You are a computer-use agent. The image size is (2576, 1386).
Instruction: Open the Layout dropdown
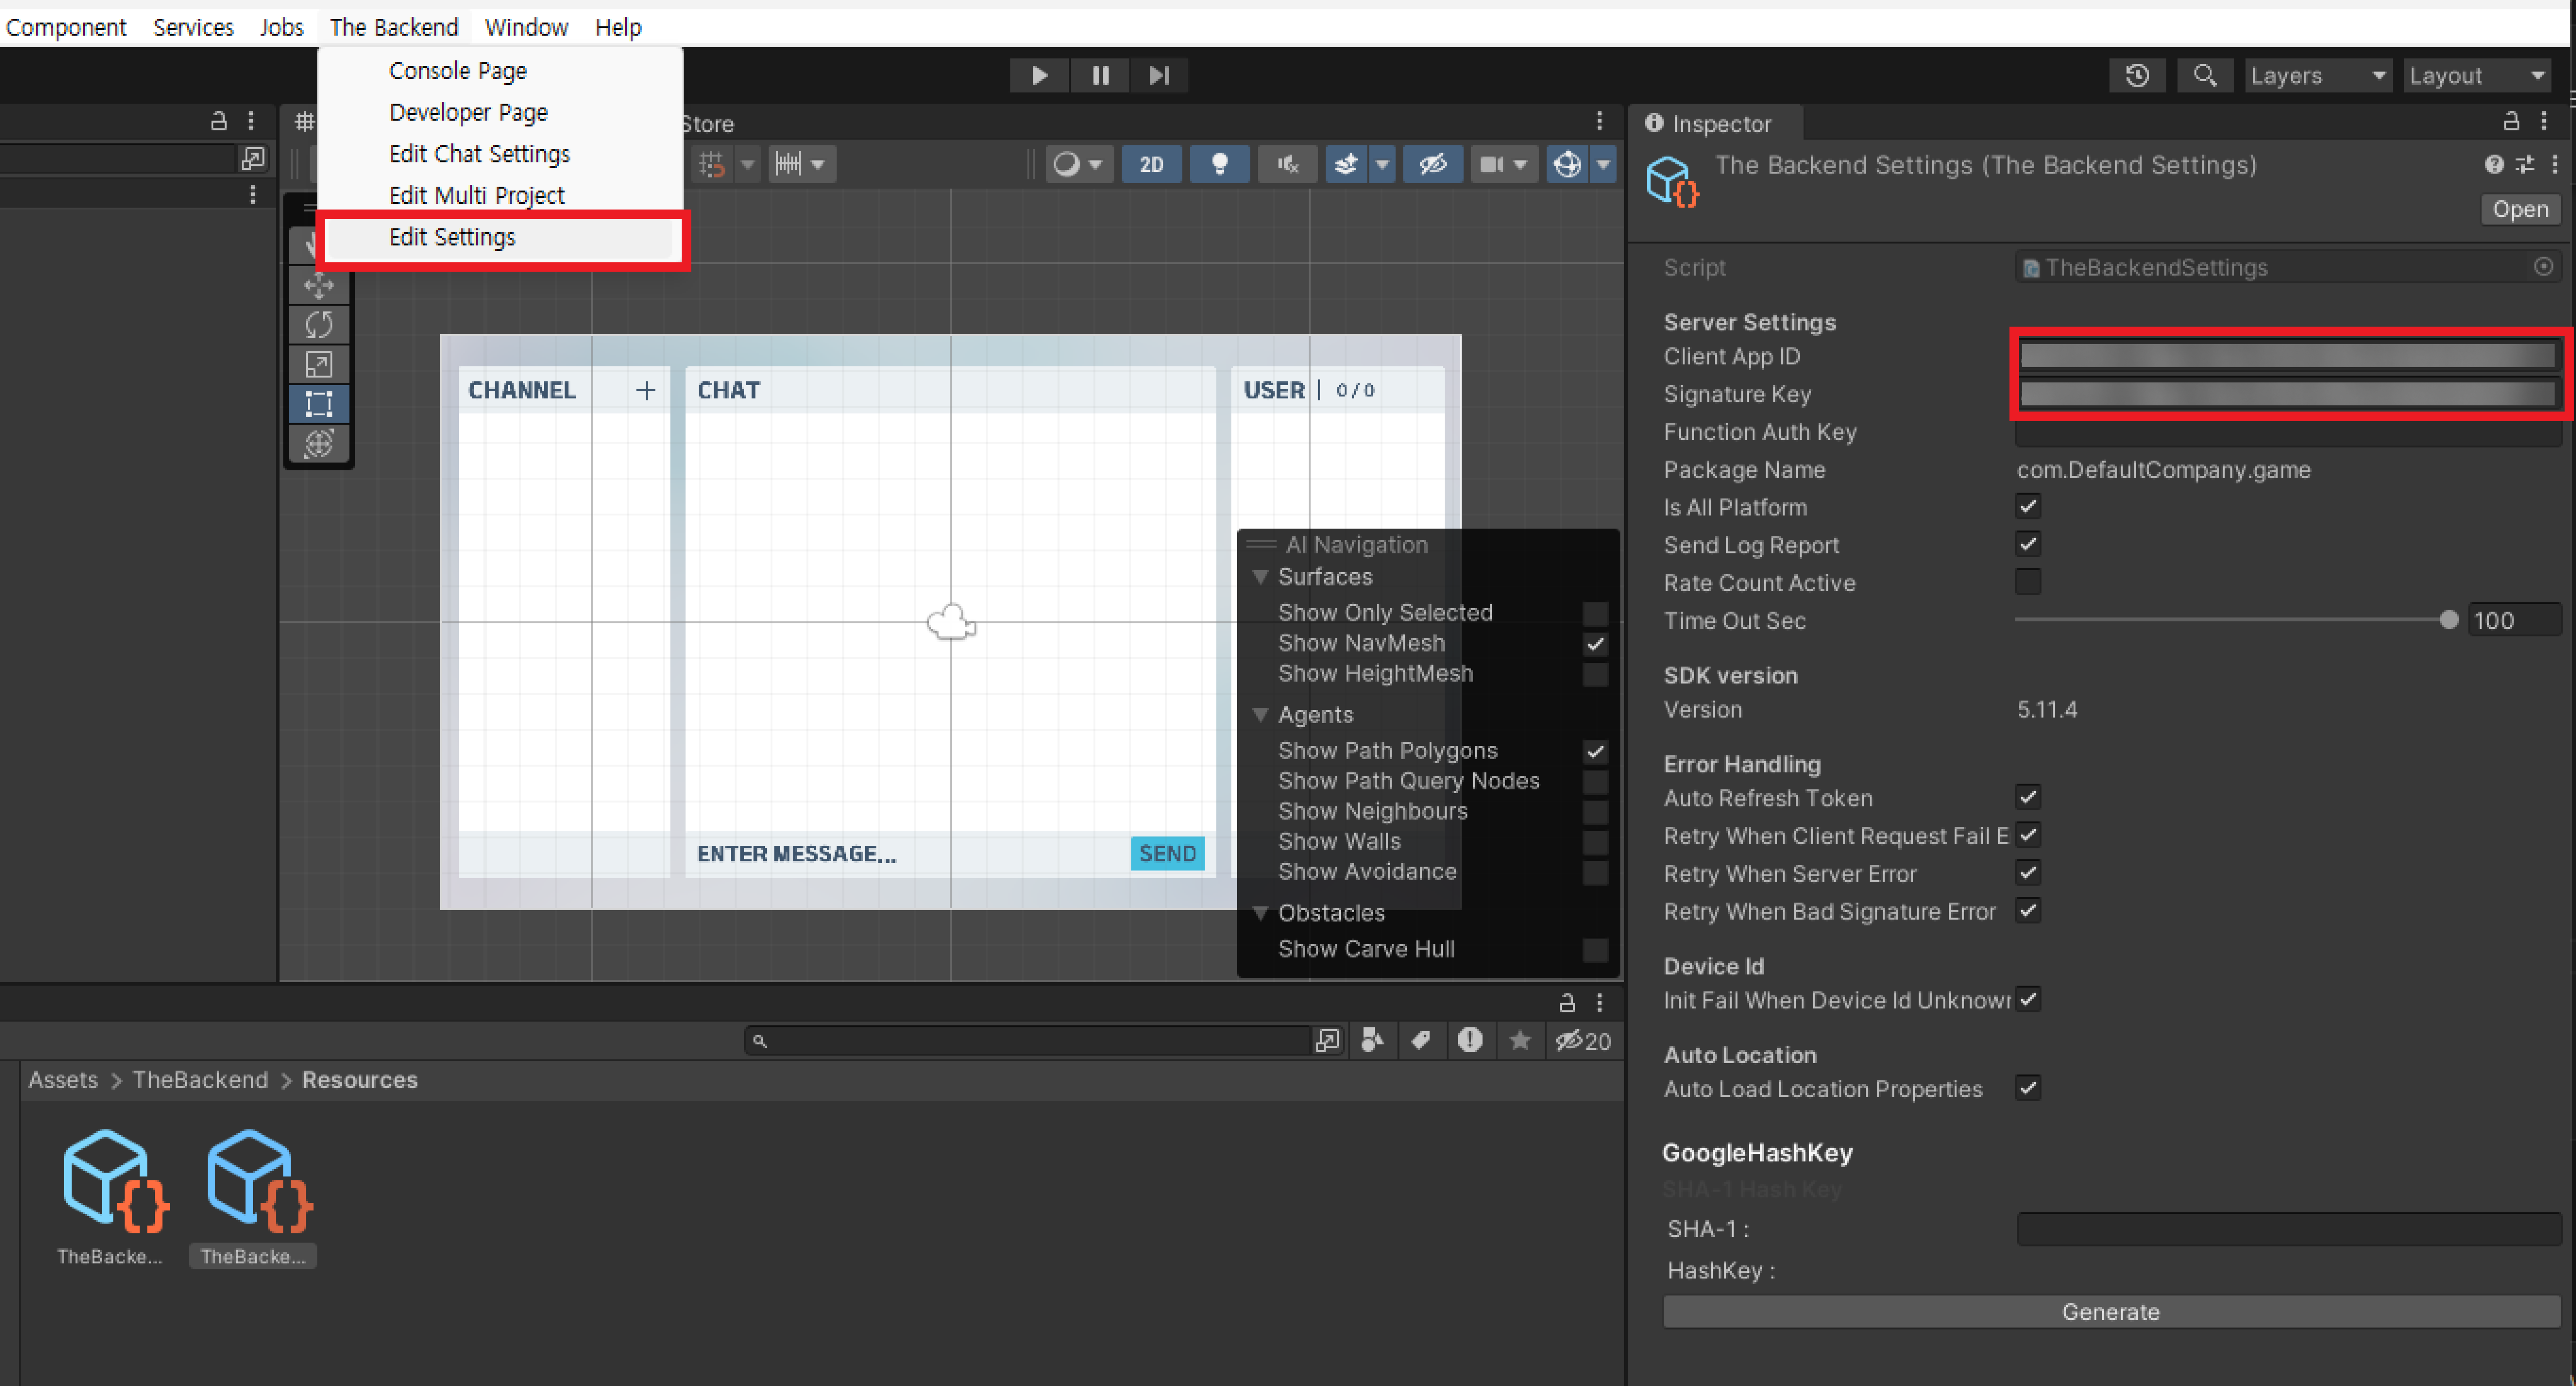click(2476, 76)
